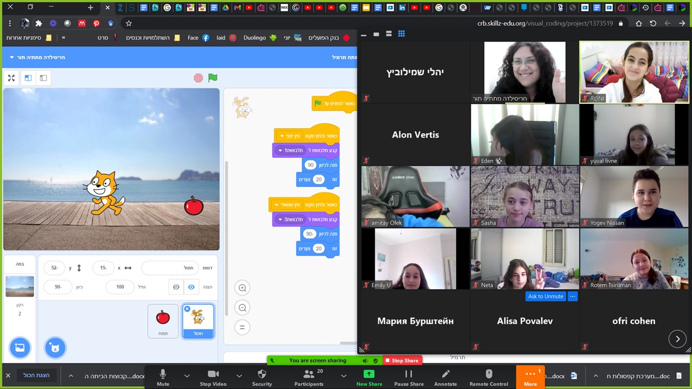
Task: Click the red stop sign button
Action: point(198,78)
